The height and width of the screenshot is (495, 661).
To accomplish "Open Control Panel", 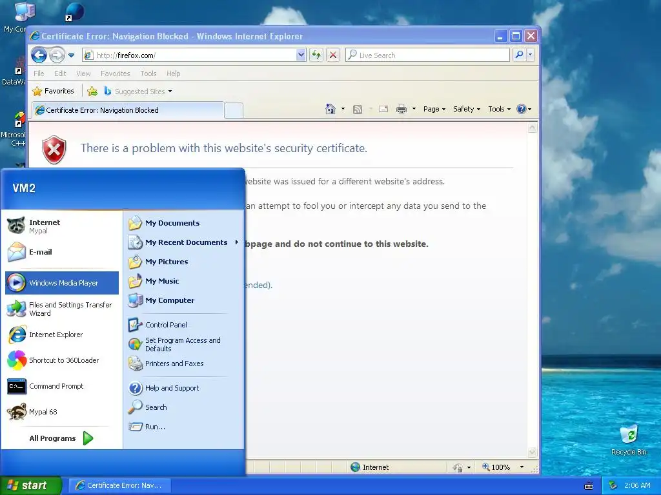I will (x=184, y=325).
